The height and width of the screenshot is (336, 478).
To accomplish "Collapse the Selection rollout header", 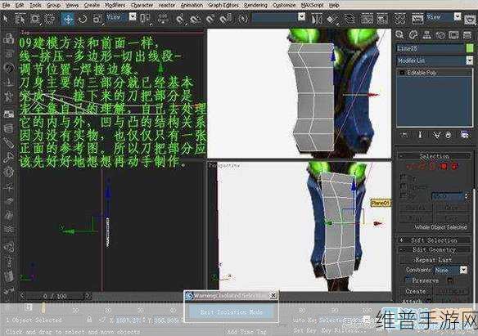I will [434, 156].
